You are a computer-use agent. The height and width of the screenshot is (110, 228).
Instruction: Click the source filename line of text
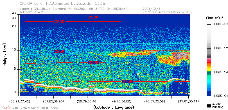point(73,9)
